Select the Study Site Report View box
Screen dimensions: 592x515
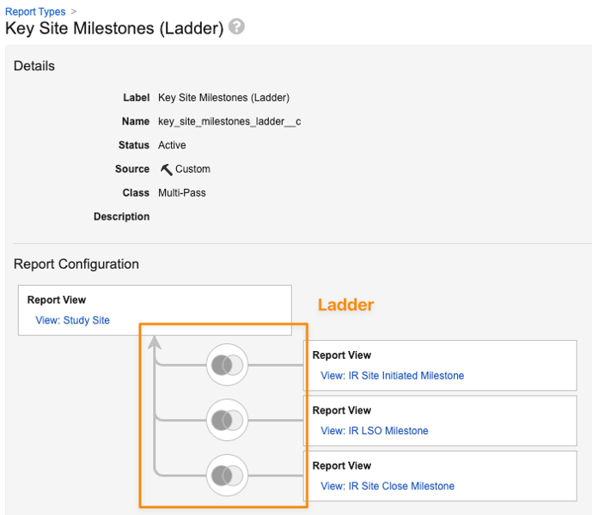tap(155, 310)
